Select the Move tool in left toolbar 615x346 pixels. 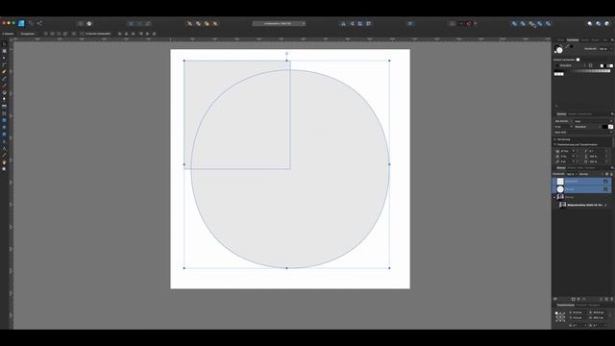(4, 44)
